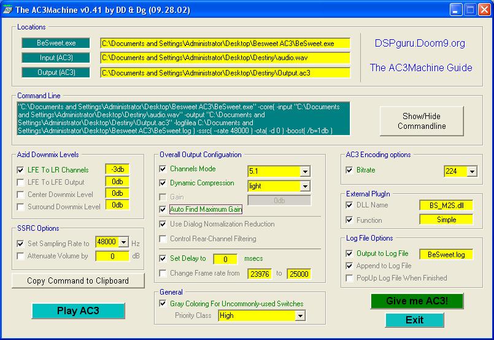
Task: Open the 48000 sampling rate dropdown
Action: tap(124, 242)
